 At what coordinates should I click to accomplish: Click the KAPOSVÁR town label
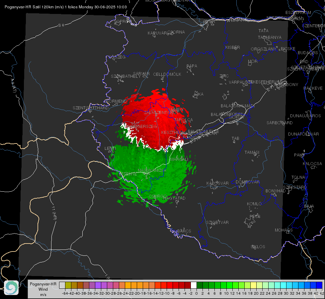(x=217, y=183)
